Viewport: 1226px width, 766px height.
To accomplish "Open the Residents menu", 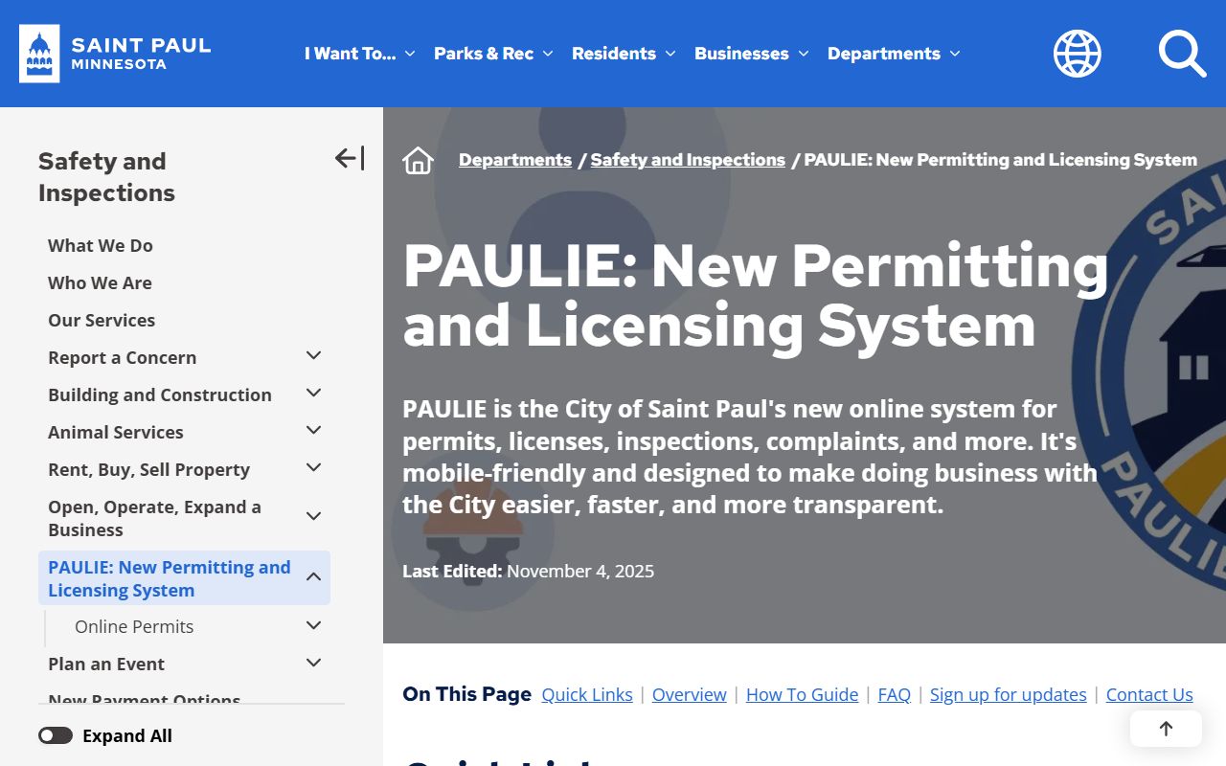I will pos(624,54).
